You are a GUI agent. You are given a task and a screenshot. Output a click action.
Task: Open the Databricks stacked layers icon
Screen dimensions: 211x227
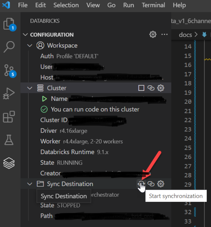9,163
